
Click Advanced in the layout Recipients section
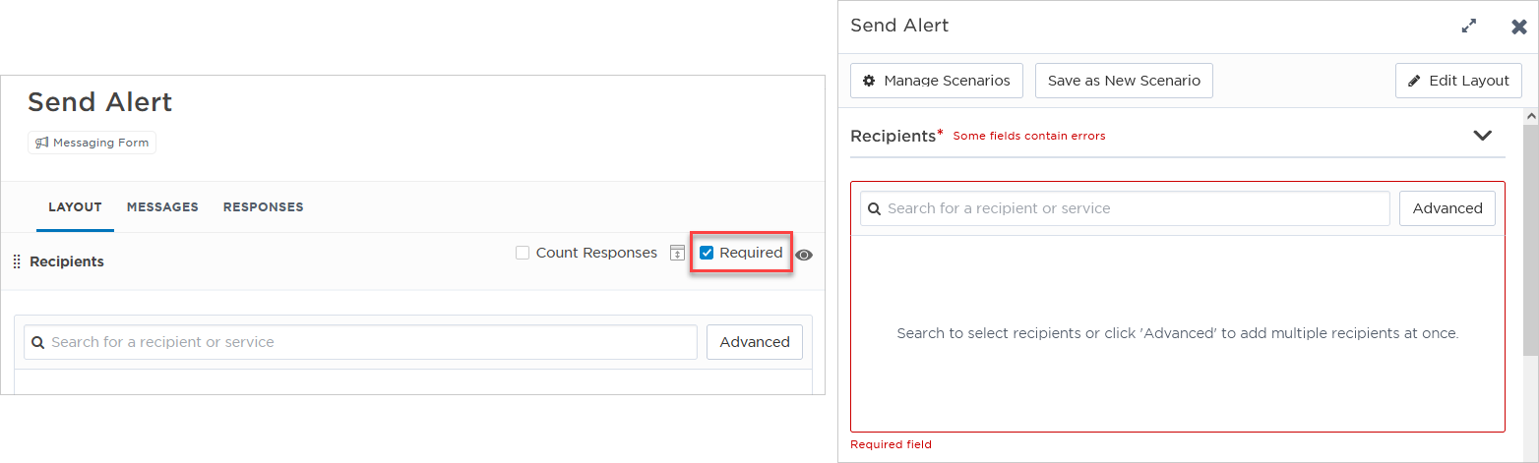755,342
